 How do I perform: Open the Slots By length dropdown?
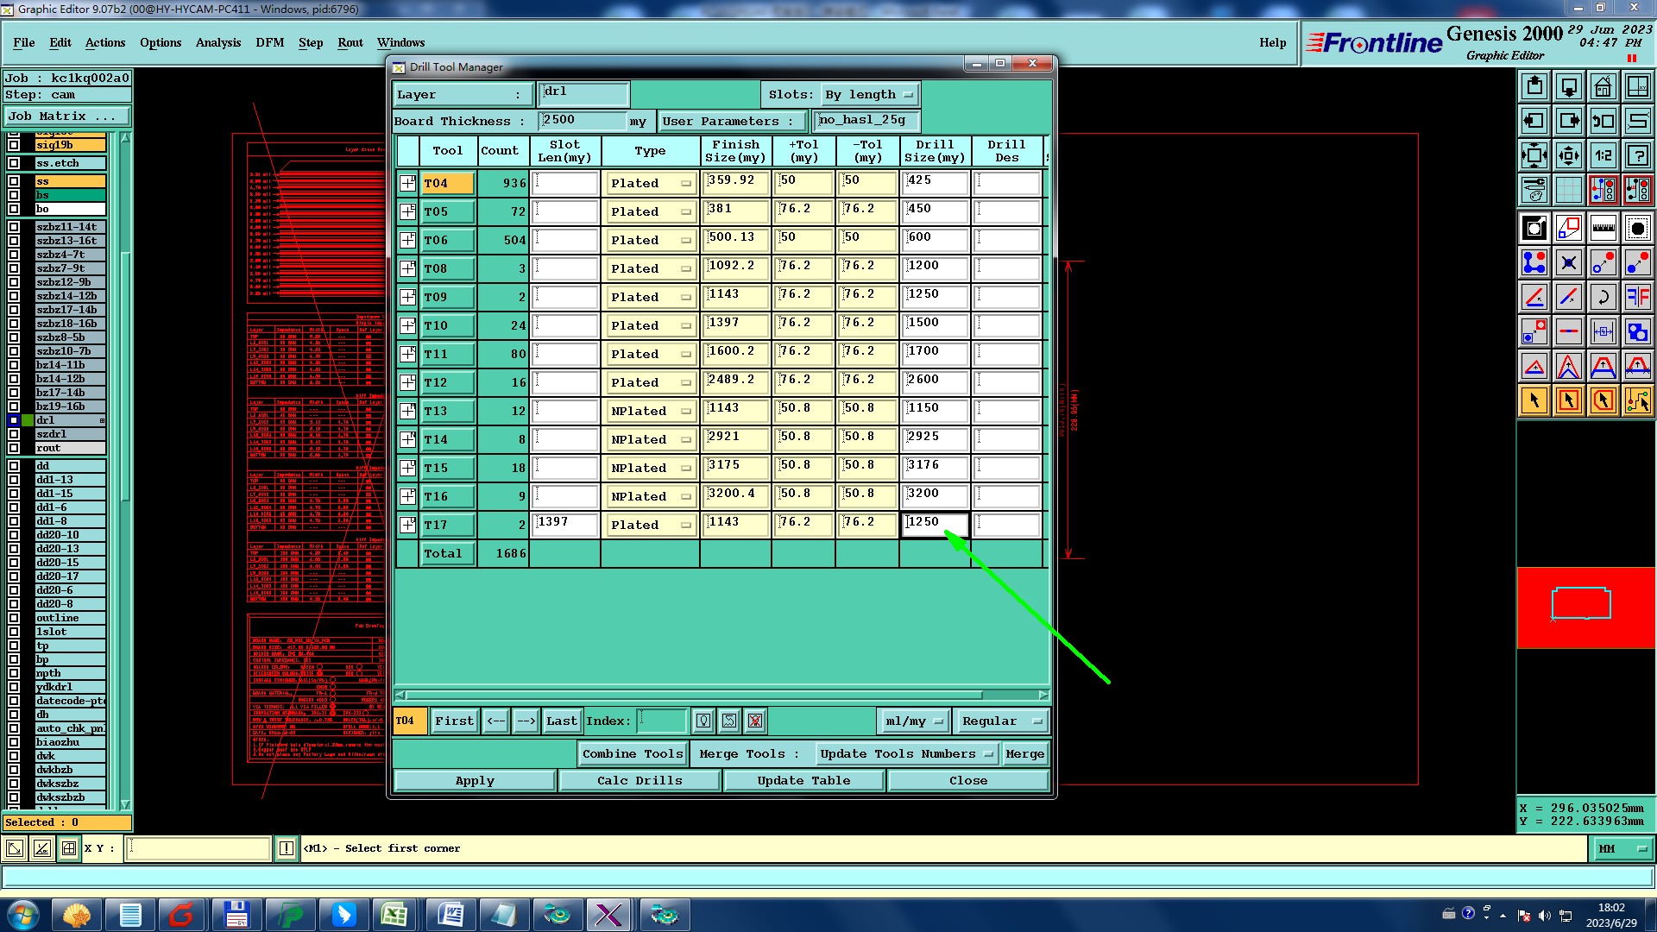point(868,95)
